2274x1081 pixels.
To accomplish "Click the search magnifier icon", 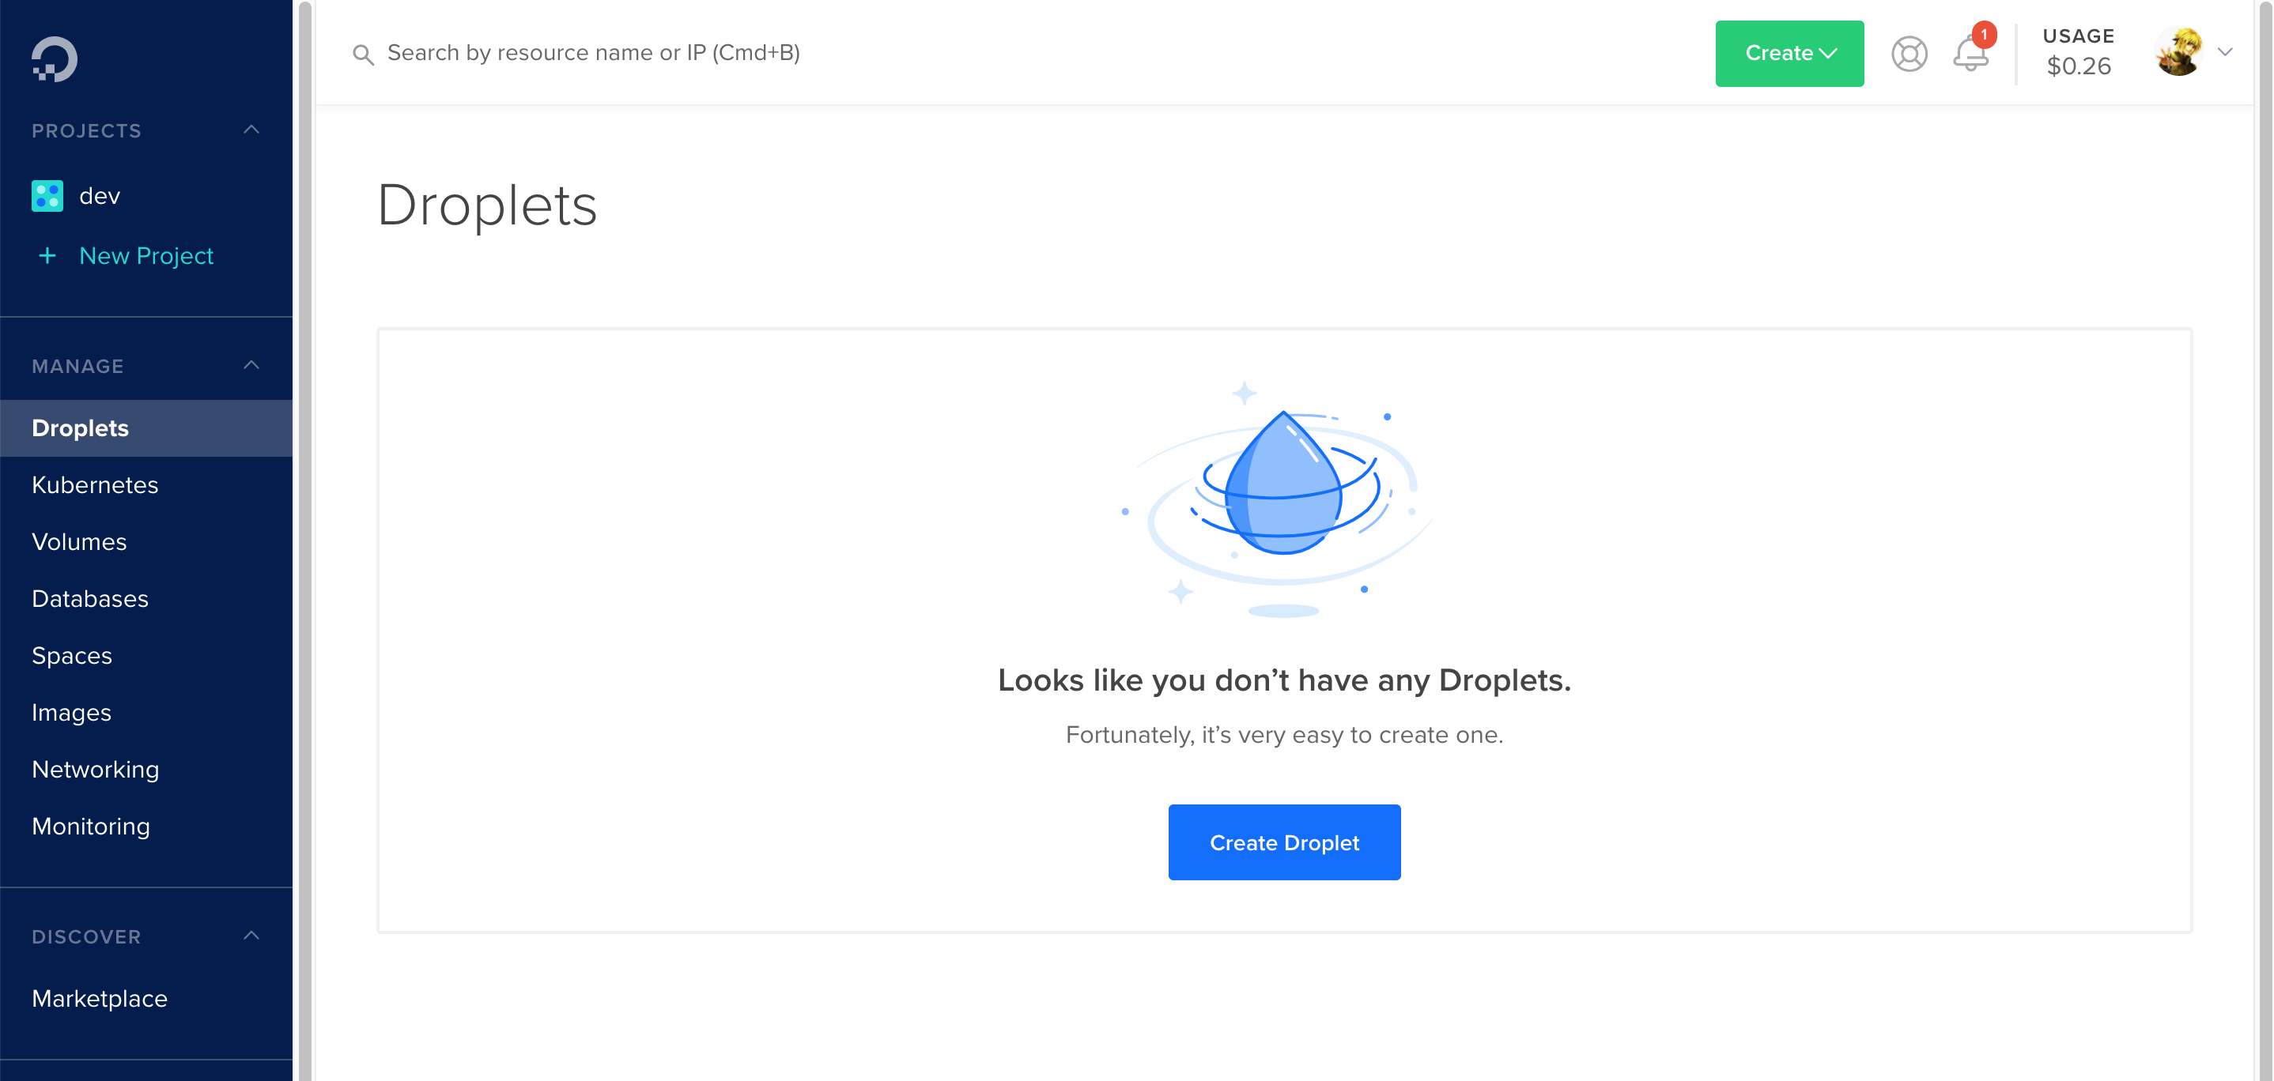I will pyautogui.click(x=363, y=54).
